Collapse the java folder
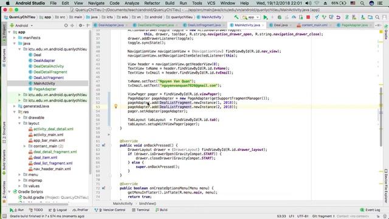Screen dimensions: 389x219 [15, 43]
